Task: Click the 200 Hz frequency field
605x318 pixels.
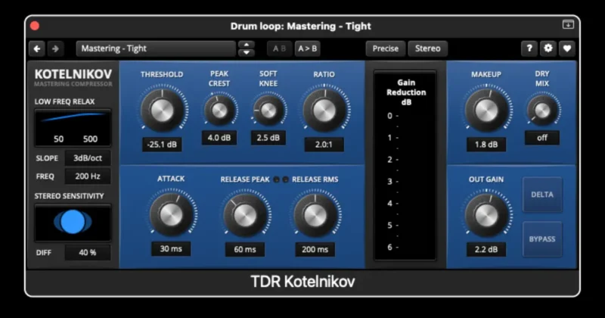Action: point(88,176)
